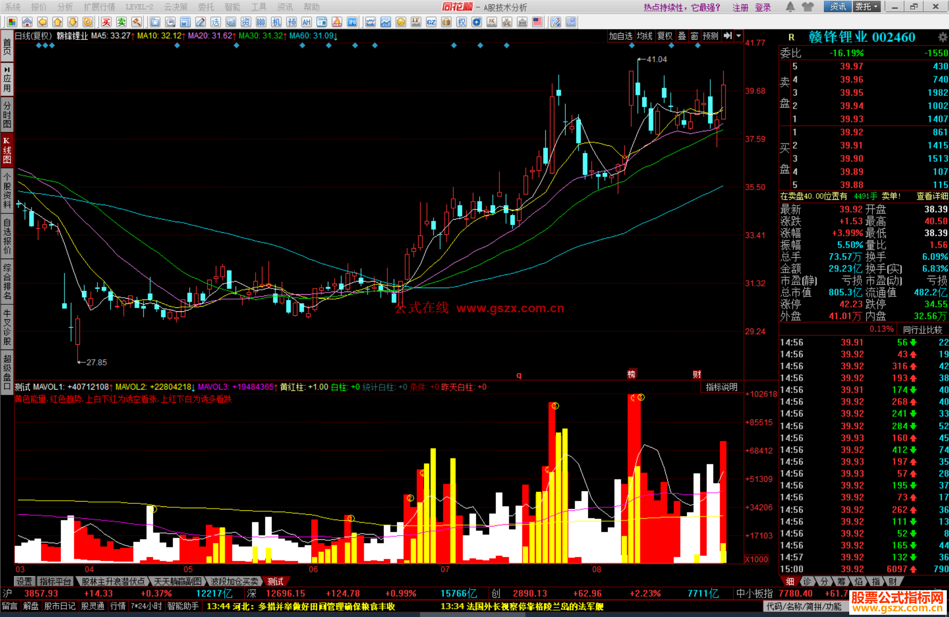Open quote panel gear settings icon
The image size is (949, 617).
942,37
